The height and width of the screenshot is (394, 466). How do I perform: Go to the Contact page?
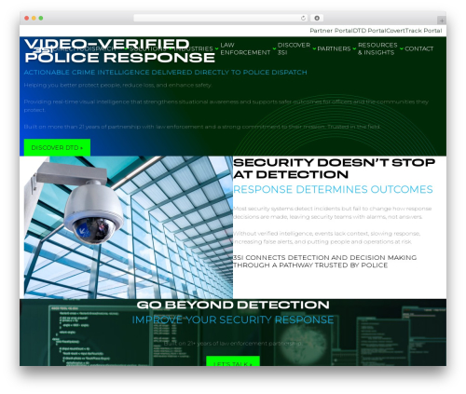(x=418, y=48)
